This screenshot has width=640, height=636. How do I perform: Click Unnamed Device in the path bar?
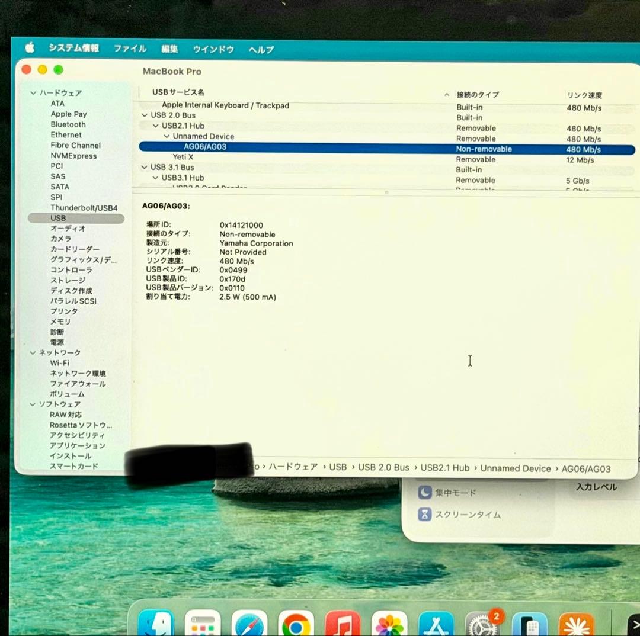516,469
